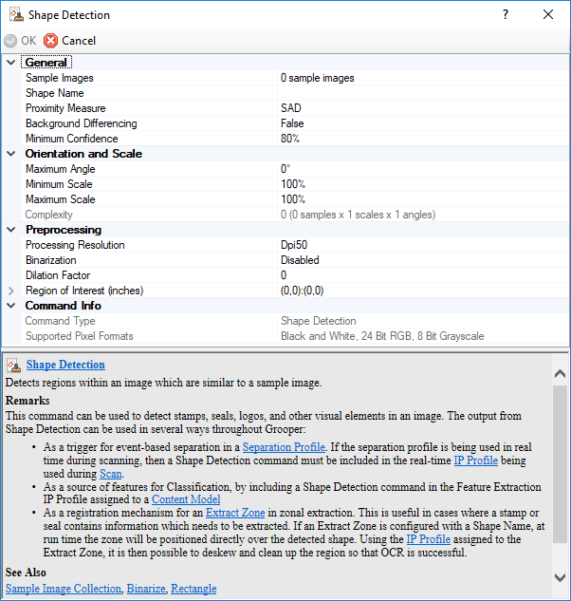Collapse the Orientation and Scale section
Image resolution: width=571 pixels, height=601 pixels.
click(11, 154)
